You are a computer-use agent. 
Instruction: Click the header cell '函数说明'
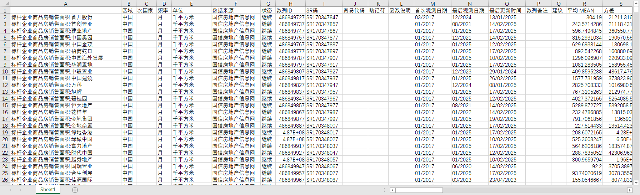[401, 10]
